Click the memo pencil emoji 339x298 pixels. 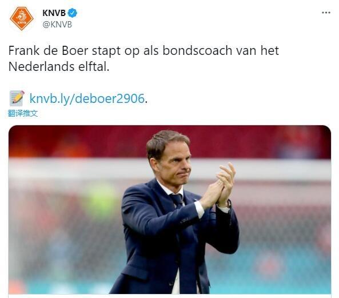point(17,98)
